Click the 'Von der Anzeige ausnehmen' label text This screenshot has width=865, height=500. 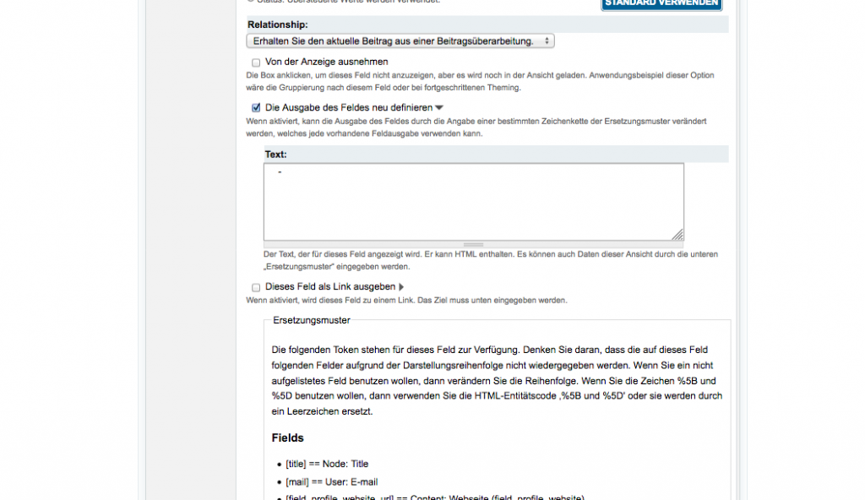(326, 62)
